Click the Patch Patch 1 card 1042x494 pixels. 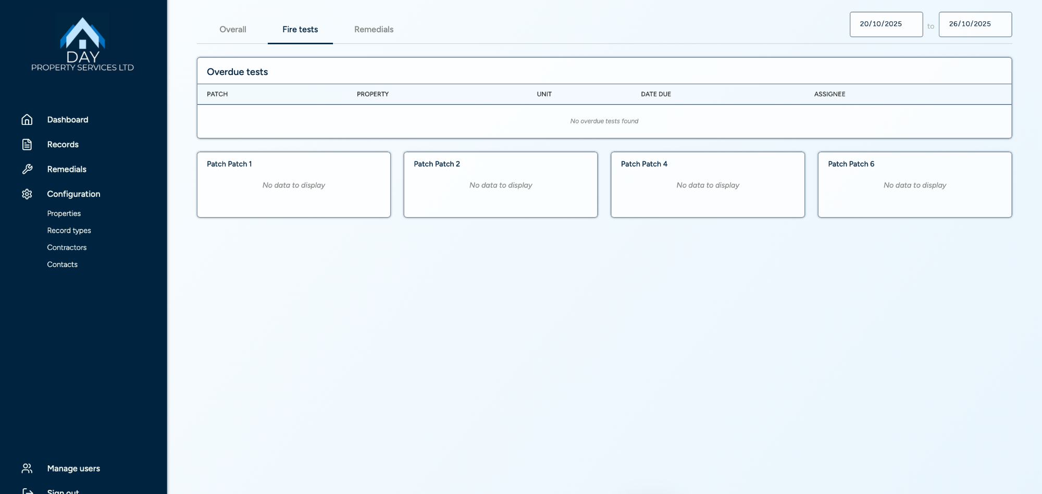click(293, 185)
